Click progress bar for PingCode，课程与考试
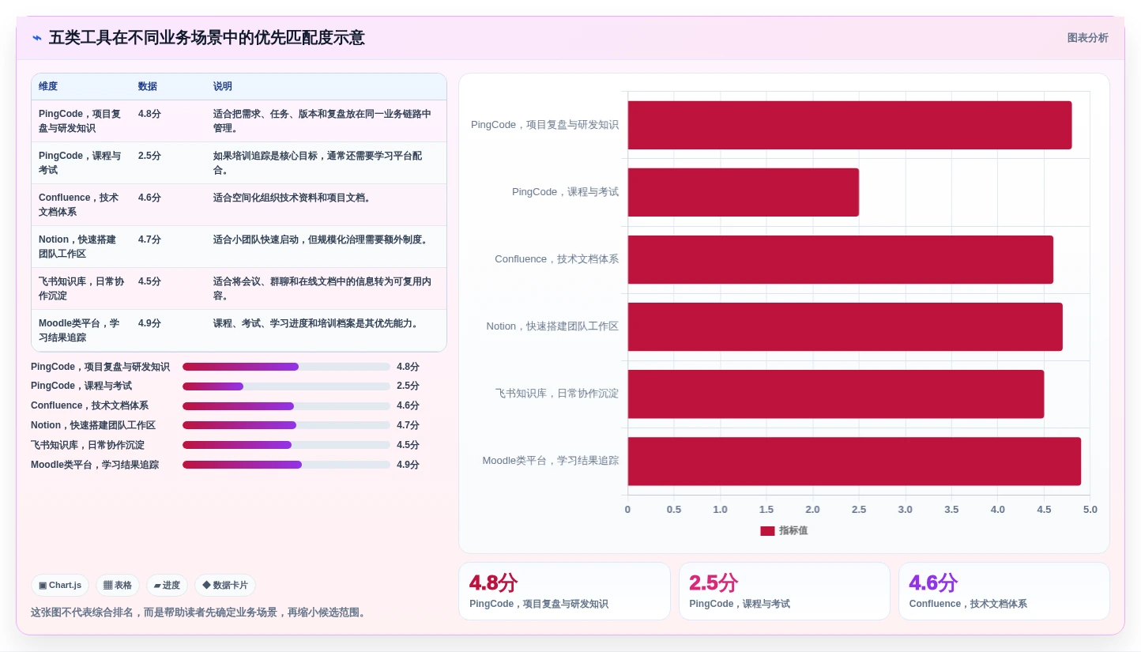This screenshot has width=1141, height=652. 286,386
